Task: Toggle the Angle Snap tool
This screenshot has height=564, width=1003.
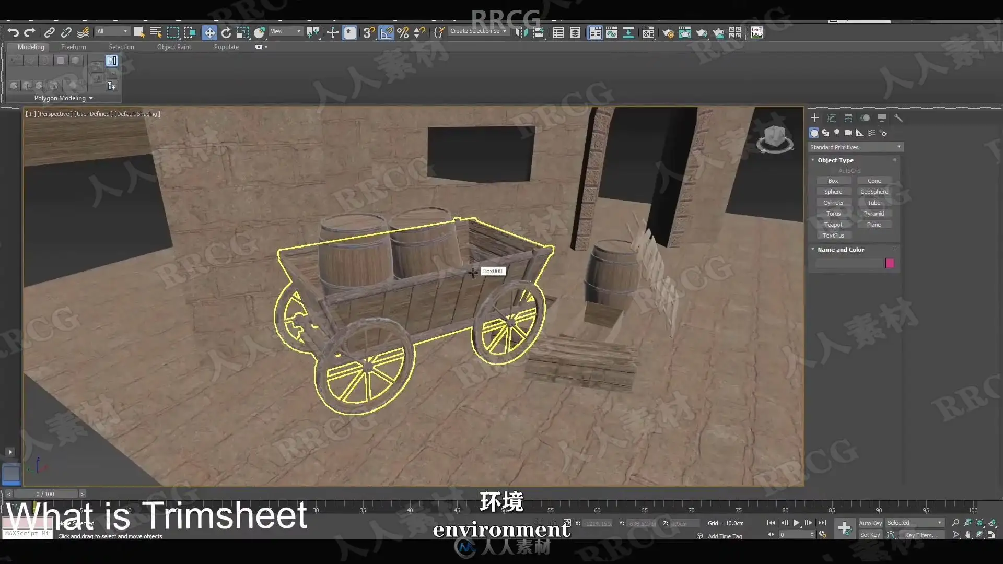Action: coord(386,33)
